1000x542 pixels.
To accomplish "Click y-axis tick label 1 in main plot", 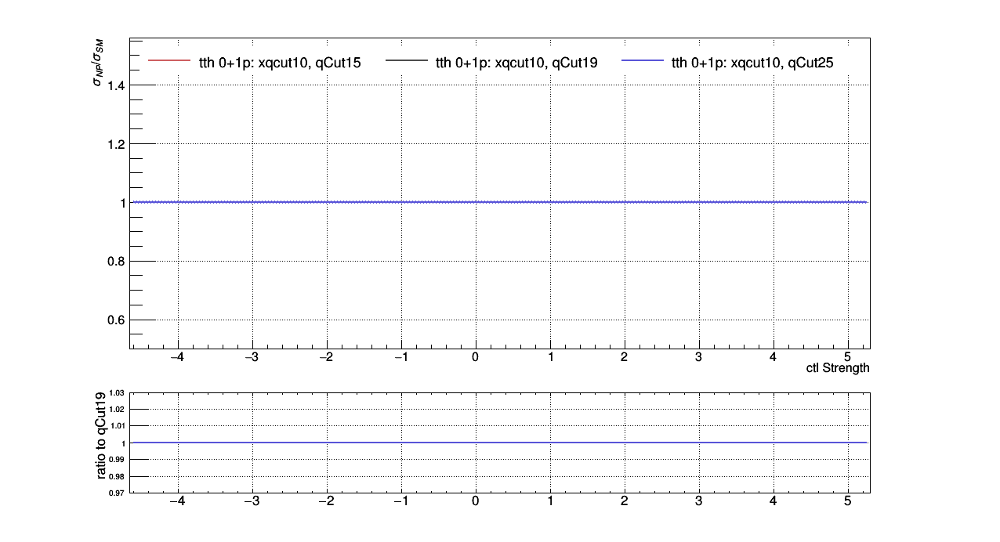I will (x=122, y=203).
